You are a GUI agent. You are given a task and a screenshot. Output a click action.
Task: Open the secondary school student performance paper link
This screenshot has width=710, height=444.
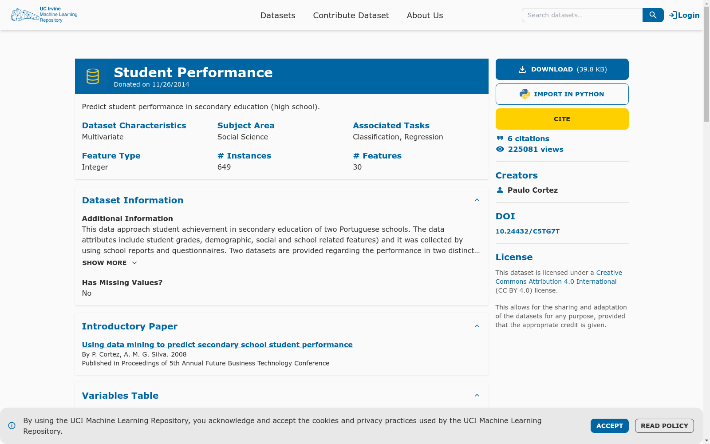[217, 345]
